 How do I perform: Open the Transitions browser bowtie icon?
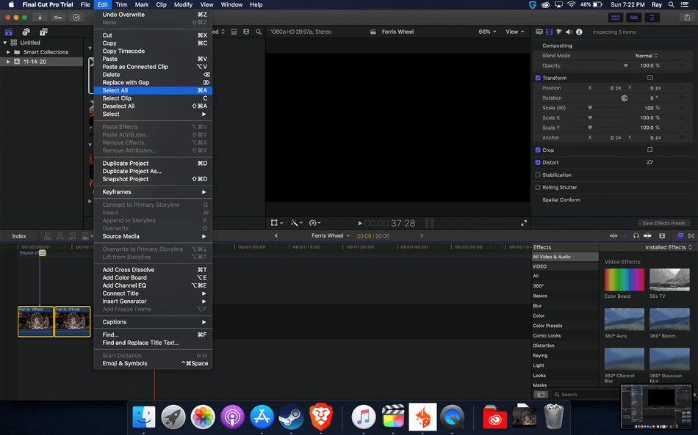pos(691,236)
